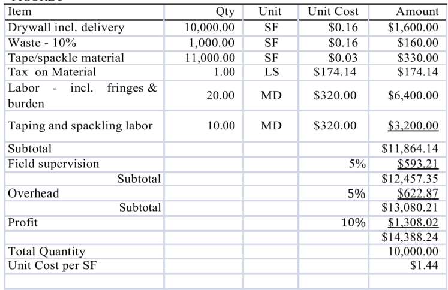Click the $6,400.00 amount cell

[413, 95]
